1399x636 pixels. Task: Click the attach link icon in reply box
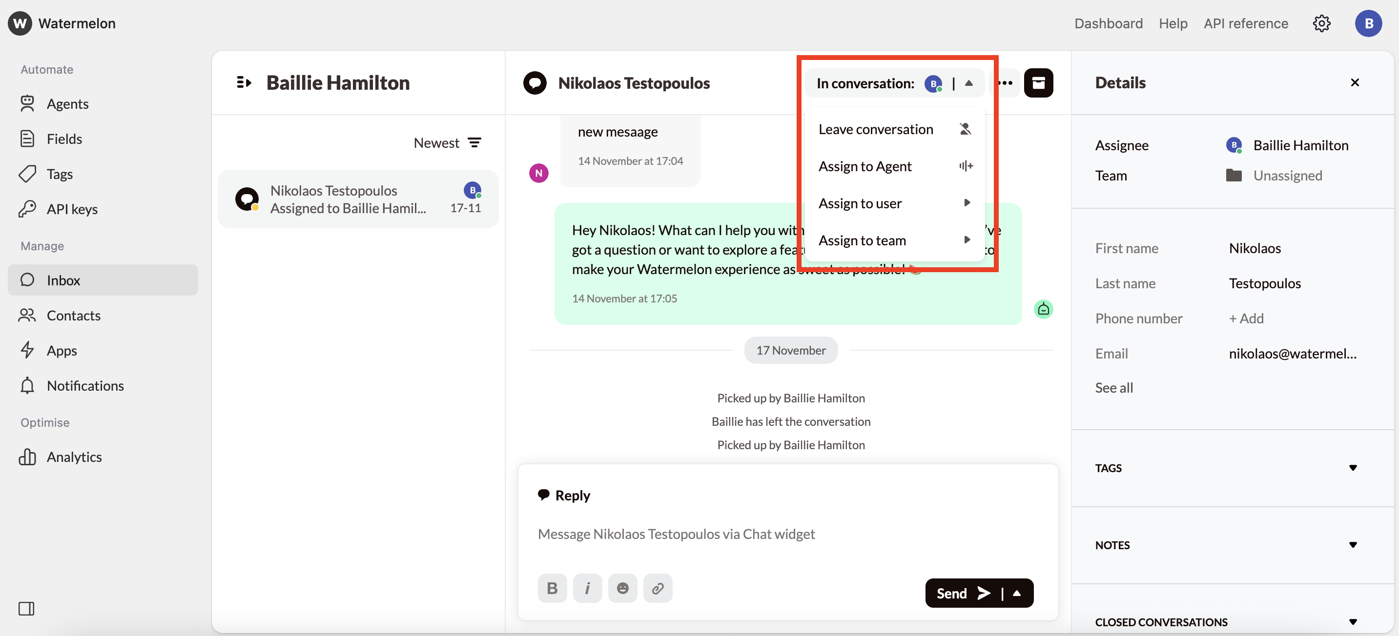(657, 588)
